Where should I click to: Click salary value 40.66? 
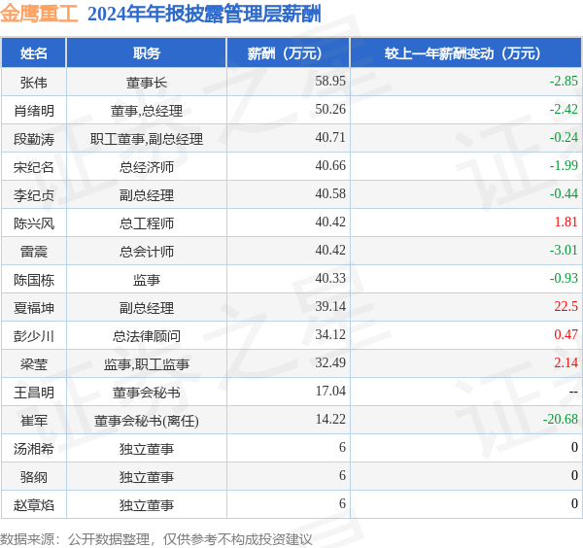(330, 166)
